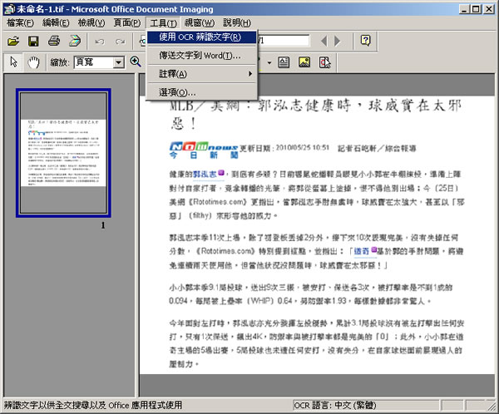Viewport: 499px width, 414px height.
Task: Click the Help question mark icon
Action: click(364, 41)
